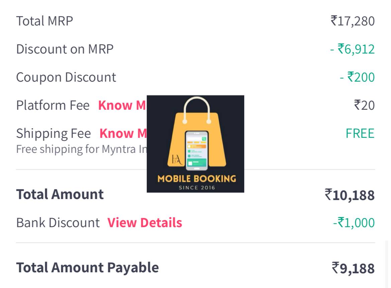Select the ₹17,280 MRP amount
The height and width of the screenshot is (288, 391).
(353, 21)
